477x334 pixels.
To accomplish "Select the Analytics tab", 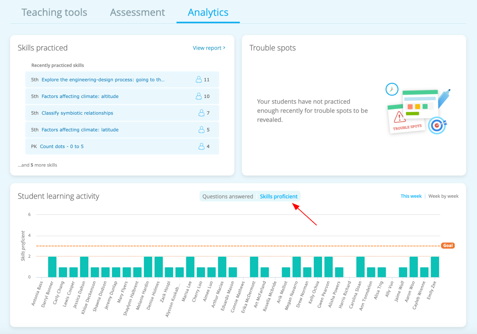I will [208, 13].
